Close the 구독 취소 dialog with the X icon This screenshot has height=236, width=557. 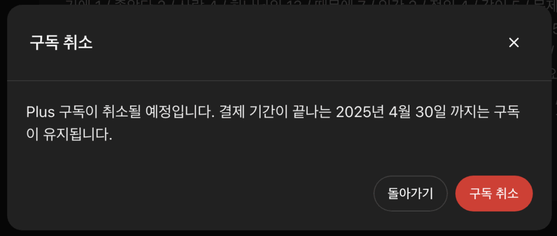pos(513,43)
